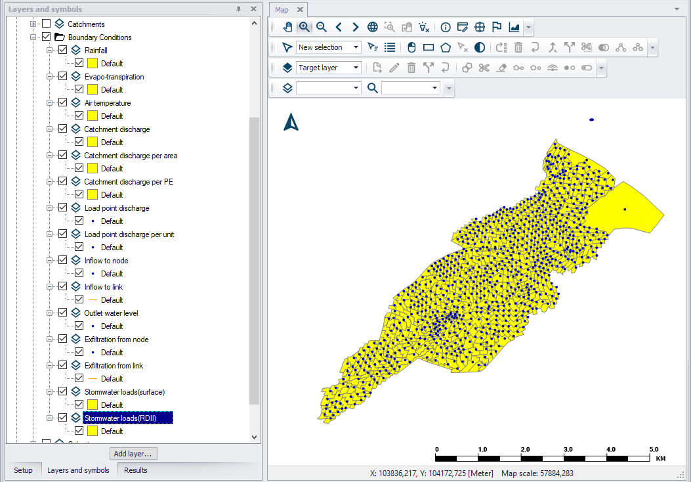
Task: Click the layer tree scroll up arrow
Action: (x=254, y=23)
